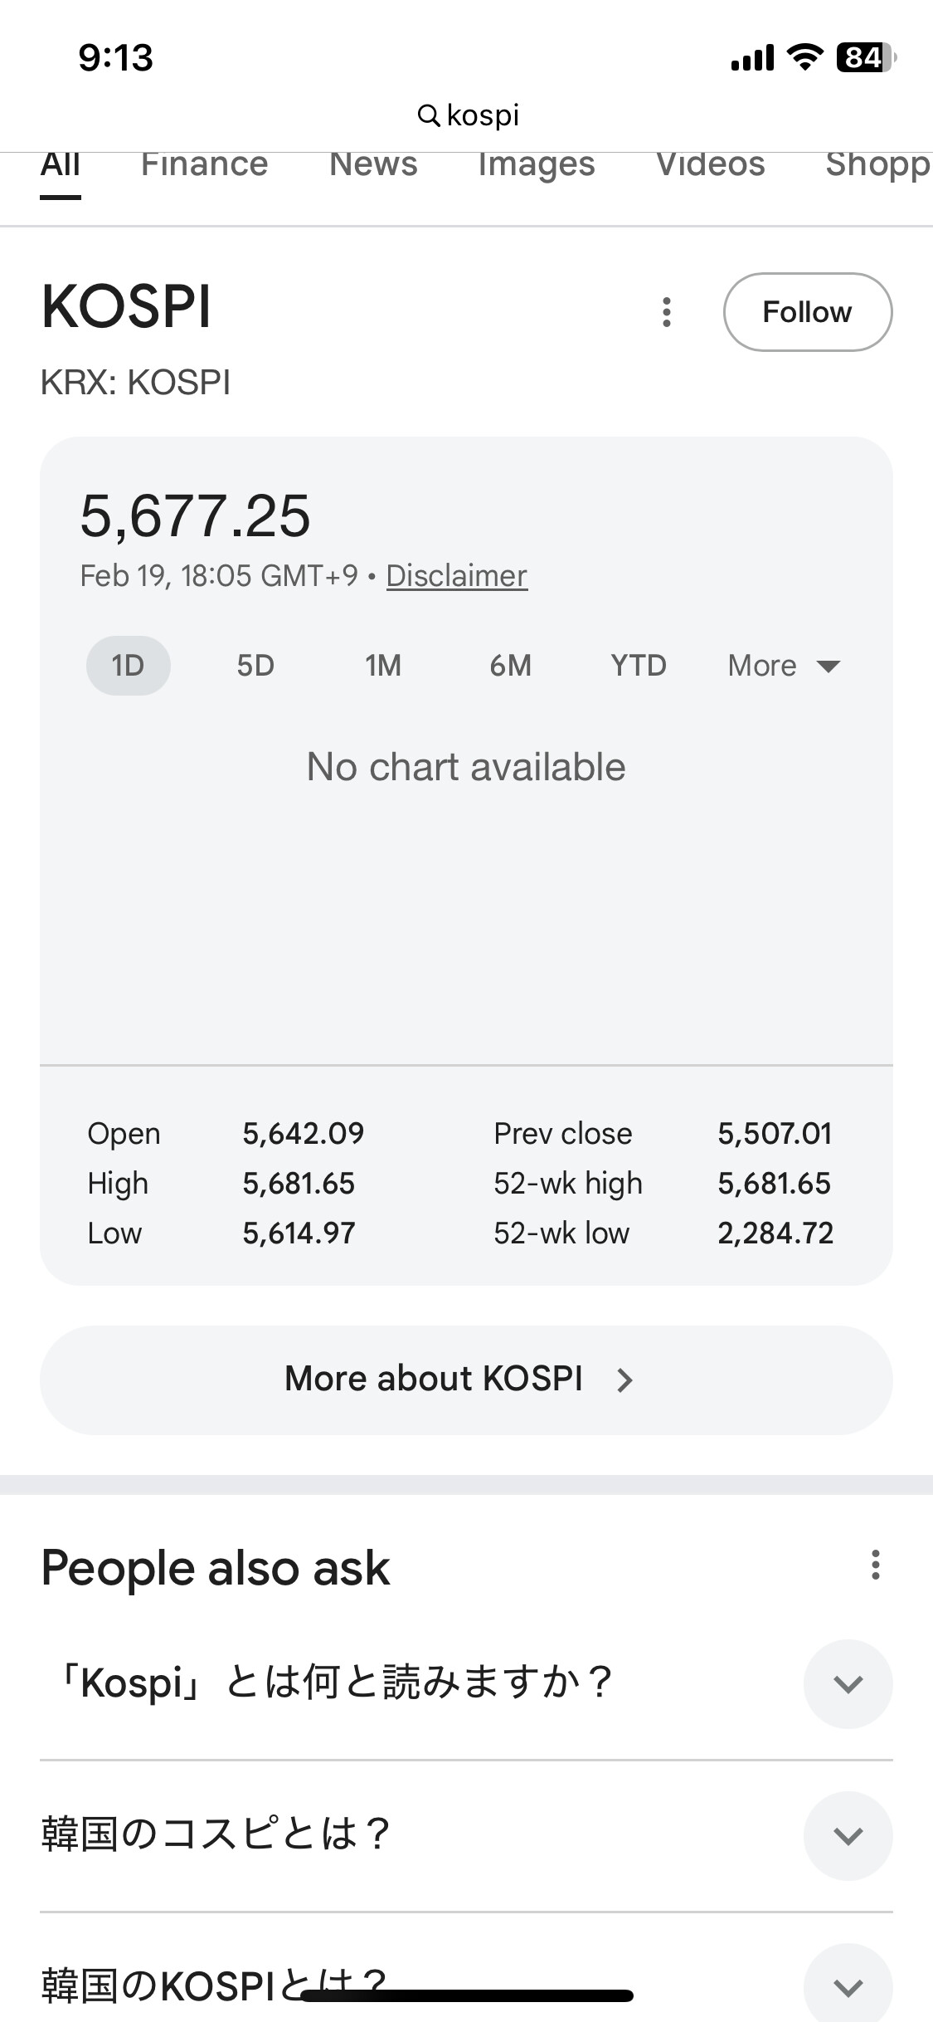Viewport: 933px width, 2022px height.
Task: Open the More time range dropdown
Action: pyautogui.click(x=783, y=666)
